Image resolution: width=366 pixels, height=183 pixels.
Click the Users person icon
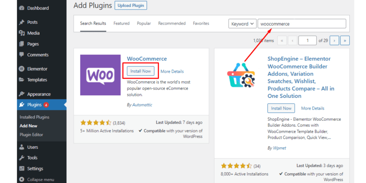pos(22,147)
